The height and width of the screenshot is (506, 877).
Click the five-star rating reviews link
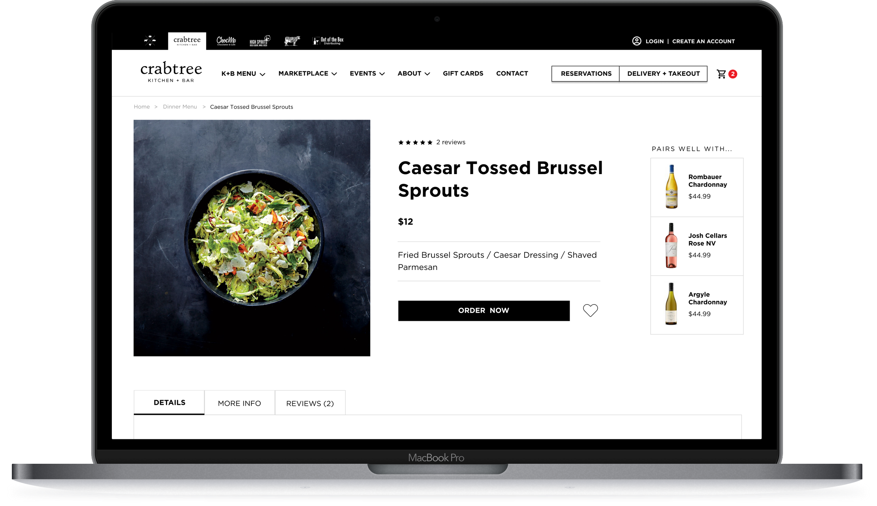tap(432, 142)
